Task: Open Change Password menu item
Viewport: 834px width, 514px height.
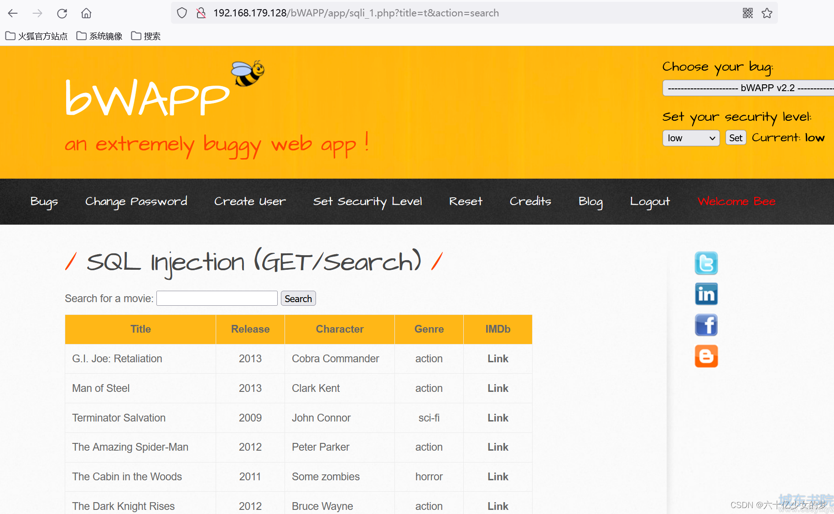Action: pyautogui.click(x=136, y=201)
